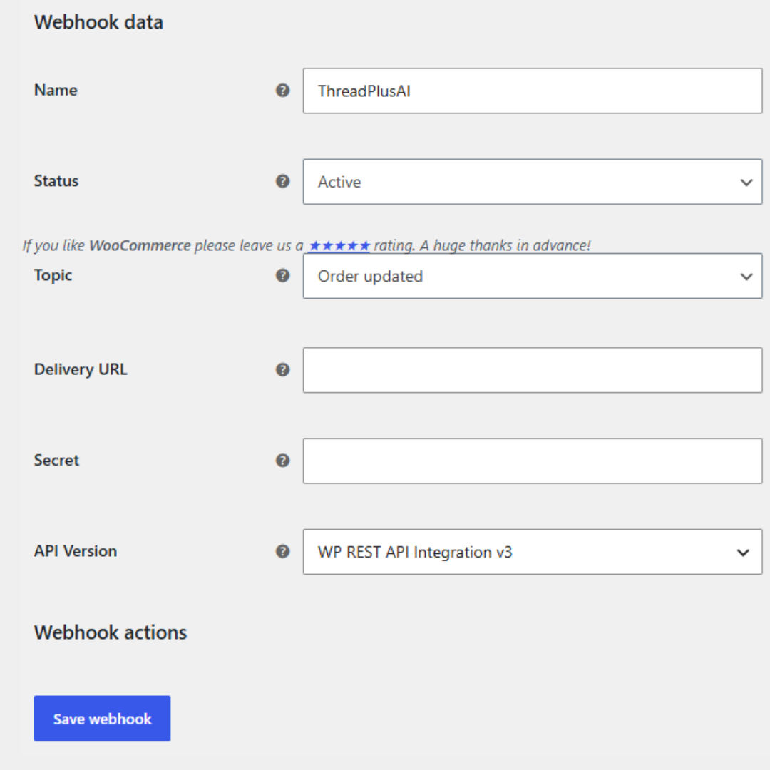
Task: Focus the empty Delivery URL field
Action: coord(533,370)
